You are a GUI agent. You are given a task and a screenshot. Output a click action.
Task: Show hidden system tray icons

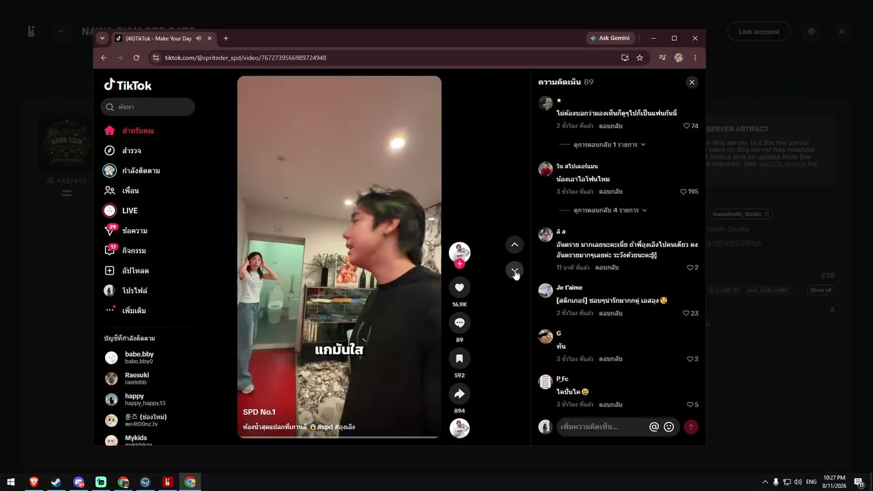coord(765,482)
